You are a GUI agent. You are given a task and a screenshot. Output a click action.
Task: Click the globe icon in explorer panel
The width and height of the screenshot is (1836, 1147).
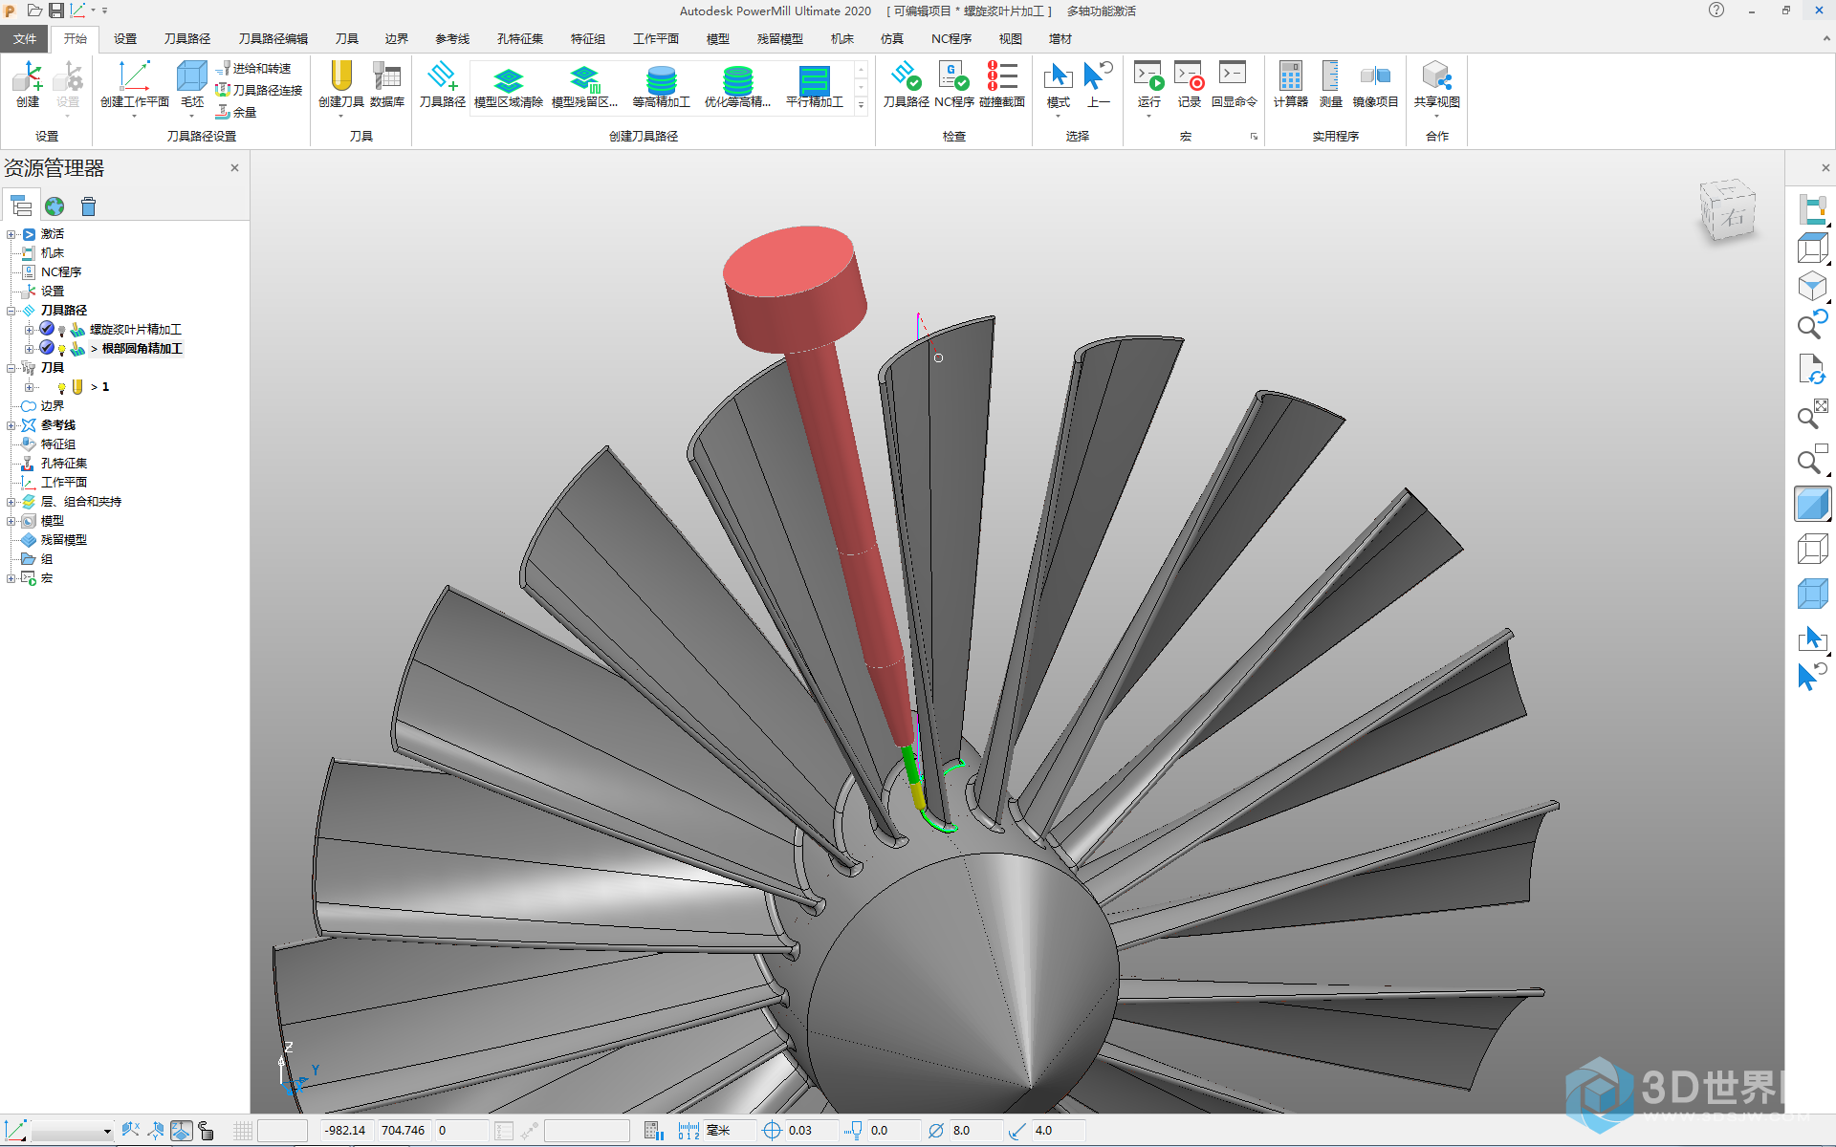(x=55, y=206)
